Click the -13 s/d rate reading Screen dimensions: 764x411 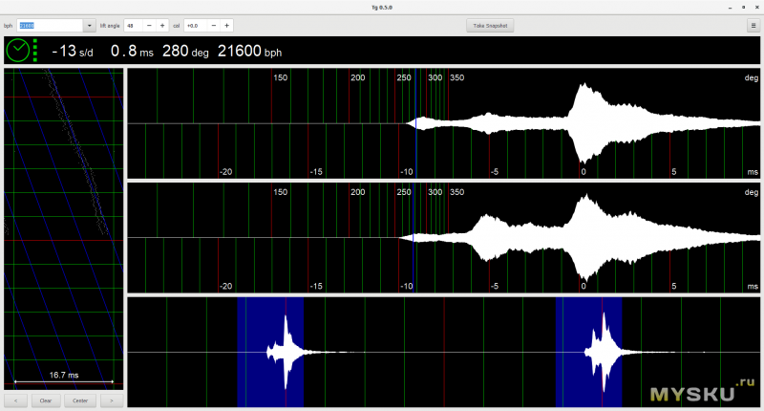tap(73, 51)
